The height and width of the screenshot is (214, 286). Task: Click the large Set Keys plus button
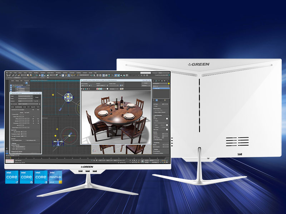click(142, 161)
